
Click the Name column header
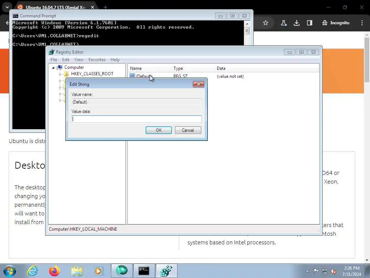click(x=149, y=68)
